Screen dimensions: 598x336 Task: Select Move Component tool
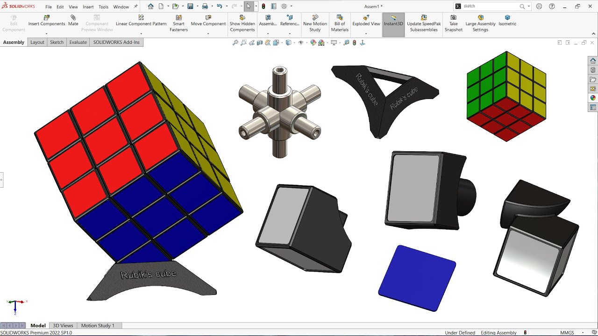(208, 21)
